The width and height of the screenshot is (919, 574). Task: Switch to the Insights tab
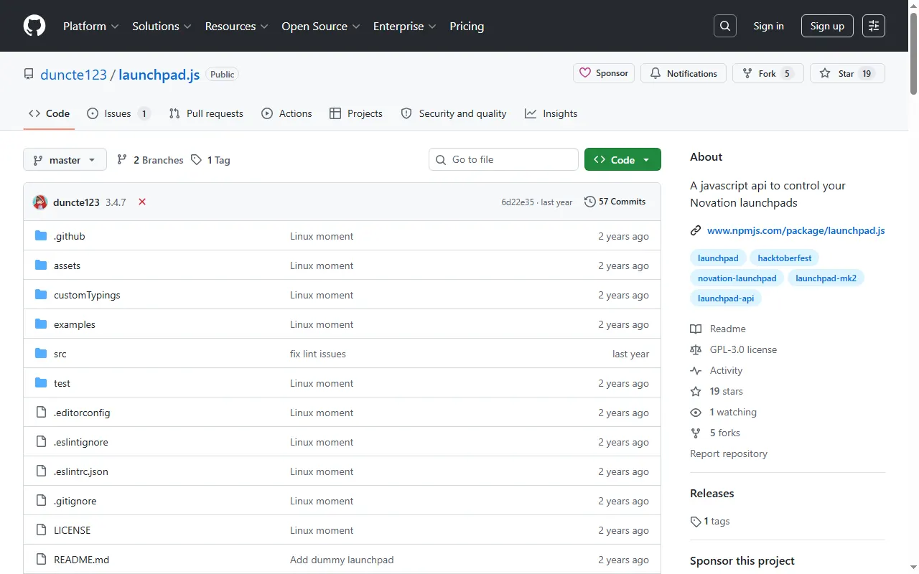coord(551,113)
